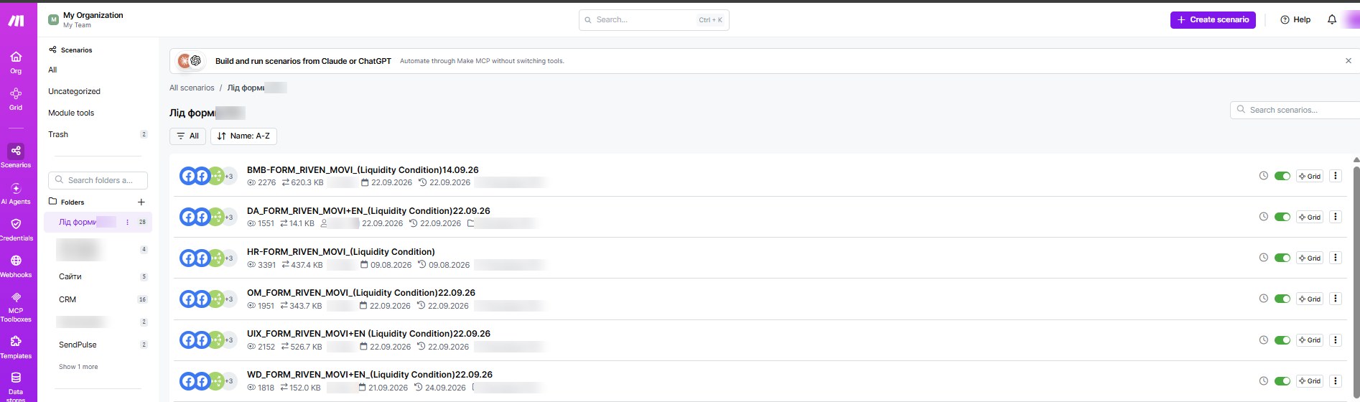Disable HR-FORM_RIVEN_MOVI scenario toggle
The width and height of the screenshot is (1360, 402).
1282,258
